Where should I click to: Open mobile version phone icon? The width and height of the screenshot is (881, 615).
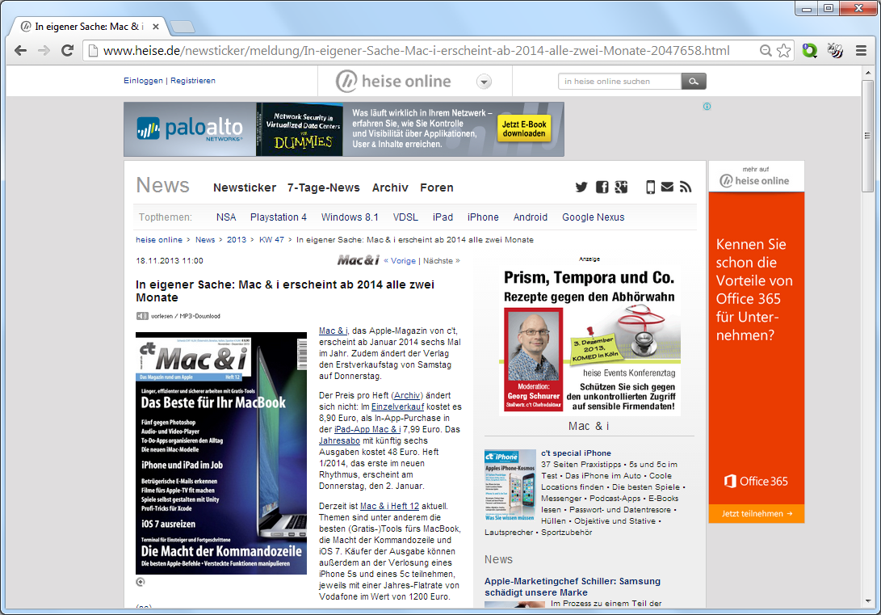click(650, 187)
